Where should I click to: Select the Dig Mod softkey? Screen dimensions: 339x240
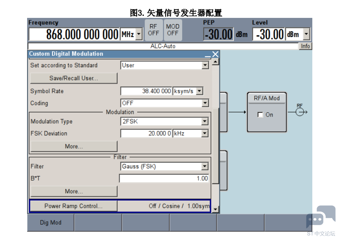pos(50,223)
